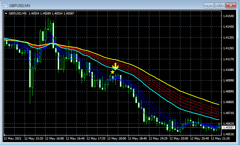Click the 1.41170 price scale label
Image resolution: width=240 pixels, height=145 pixels.
coord(229,59)
